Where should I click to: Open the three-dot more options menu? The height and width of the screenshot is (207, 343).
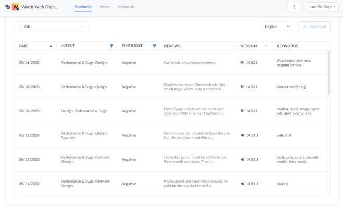[294, 7]
